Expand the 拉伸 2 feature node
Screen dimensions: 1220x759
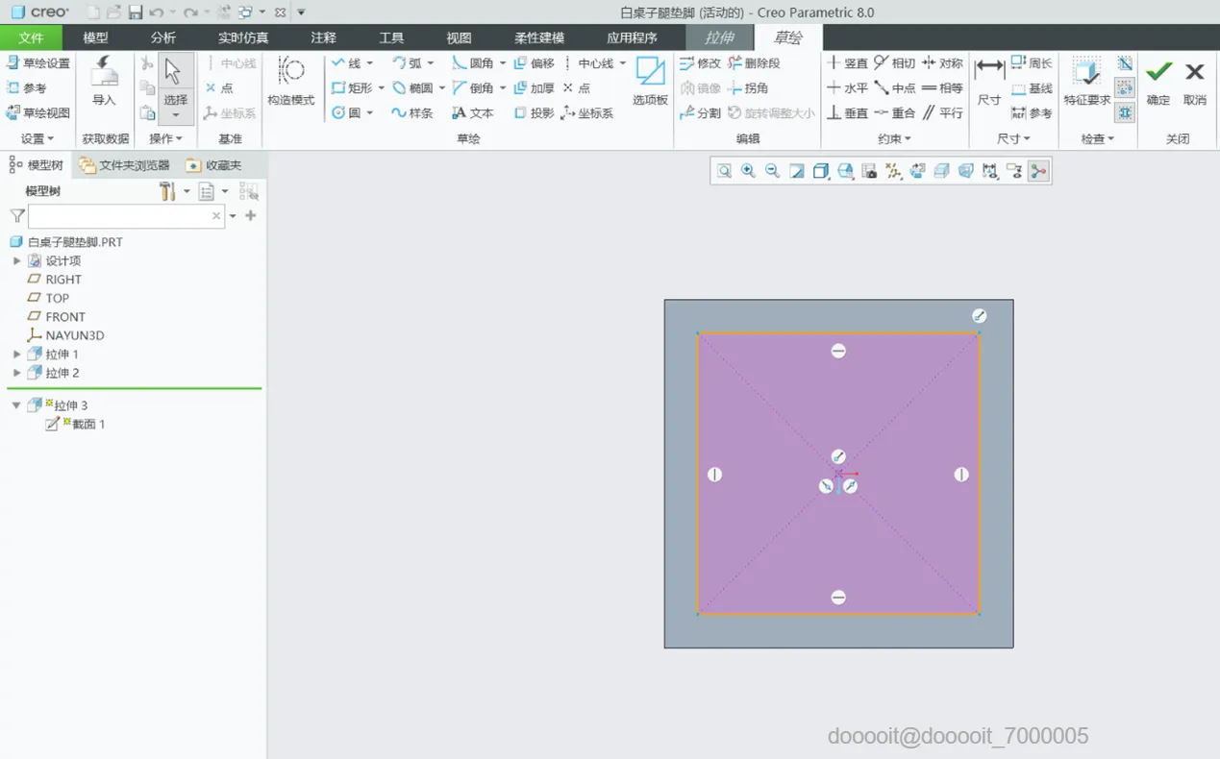click(x=16, y=373)
